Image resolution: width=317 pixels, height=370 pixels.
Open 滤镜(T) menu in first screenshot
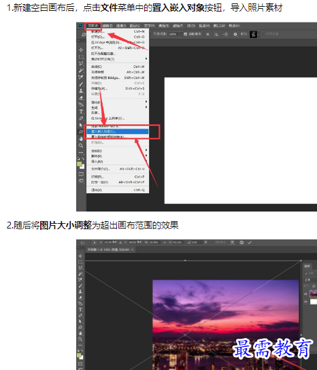177,26
